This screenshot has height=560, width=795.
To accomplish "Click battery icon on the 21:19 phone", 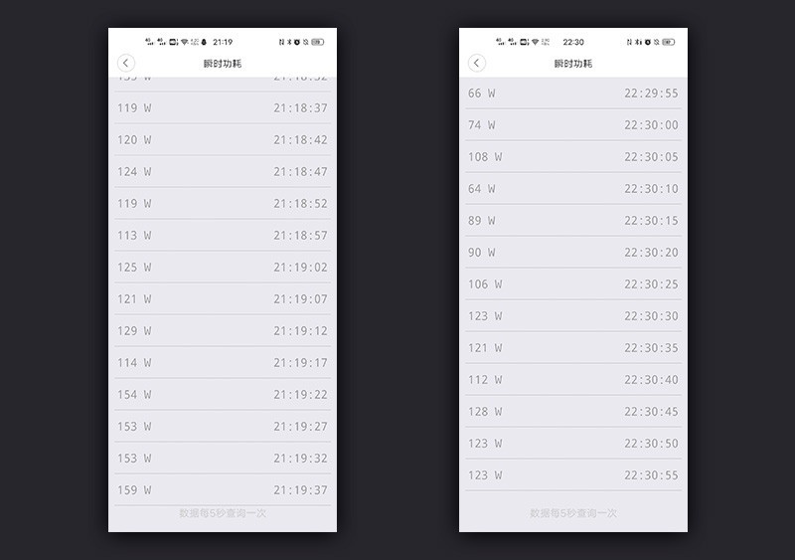I will (x=318, y=42).
